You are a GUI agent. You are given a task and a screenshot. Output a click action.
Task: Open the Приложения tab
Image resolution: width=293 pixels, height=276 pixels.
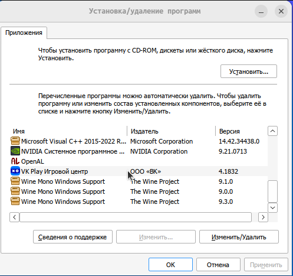(x=24, y=33)
